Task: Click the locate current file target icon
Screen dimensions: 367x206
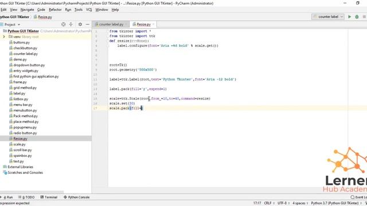Action: tap(63, 24)
